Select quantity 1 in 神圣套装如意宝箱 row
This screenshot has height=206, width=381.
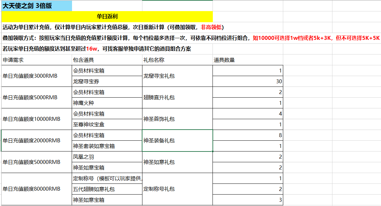[248, 146]
